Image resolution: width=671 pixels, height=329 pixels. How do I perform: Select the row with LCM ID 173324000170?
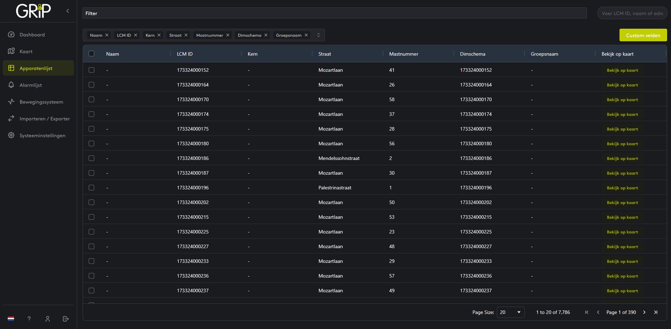[91, 99]
